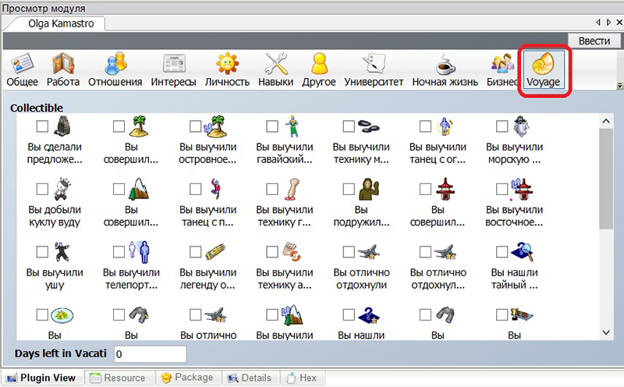Select the Voyage shell icon

(544, 64)
